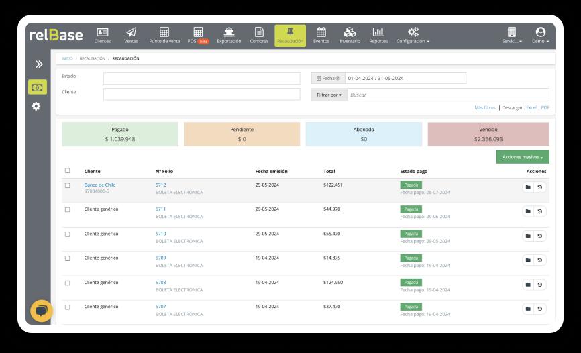The height and width of the screenshot is (353, 581).
Task: Click folder icon for folio 5712
Action: (x=528, y=187)
